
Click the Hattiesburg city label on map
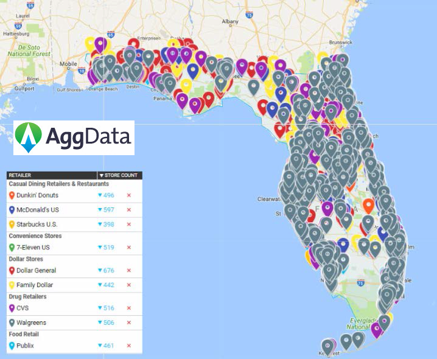click(x=16, y=33)
